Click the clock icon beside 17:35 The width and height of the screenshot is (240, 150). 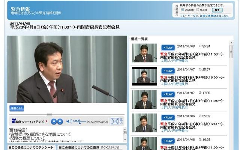pos(200,93)
